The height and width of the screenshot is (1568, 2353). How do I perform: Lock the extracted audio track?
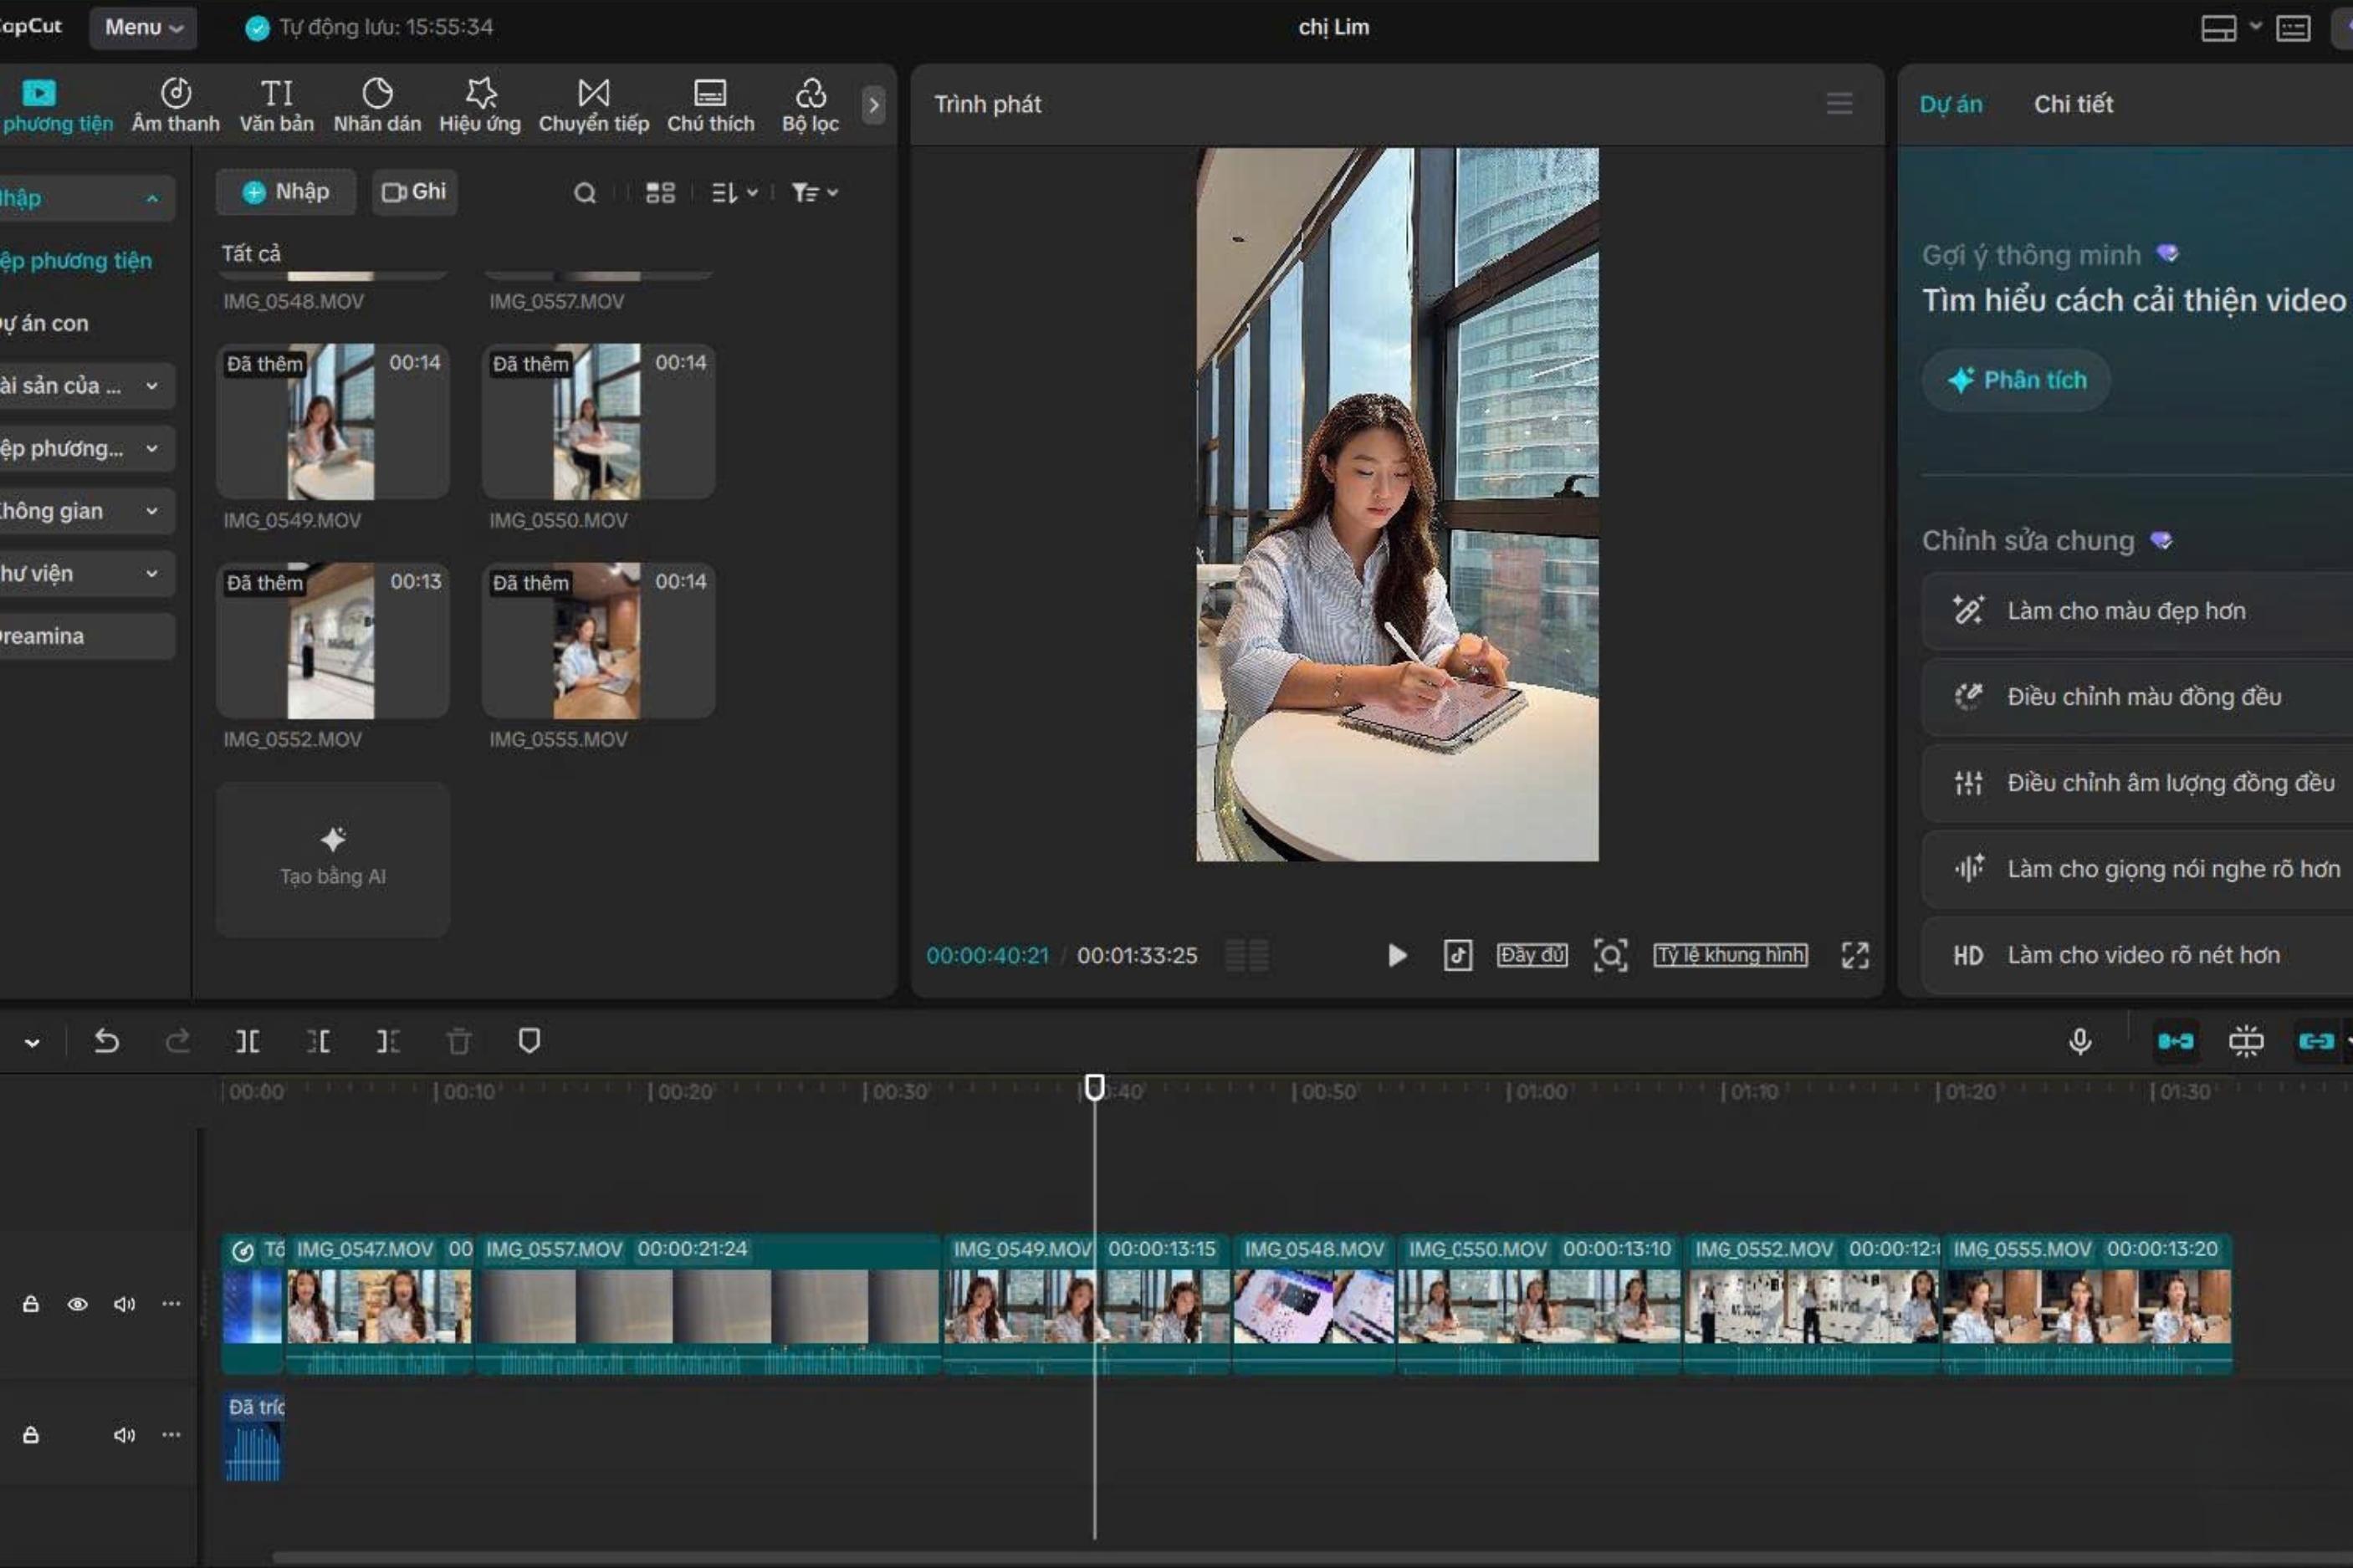31,1435
